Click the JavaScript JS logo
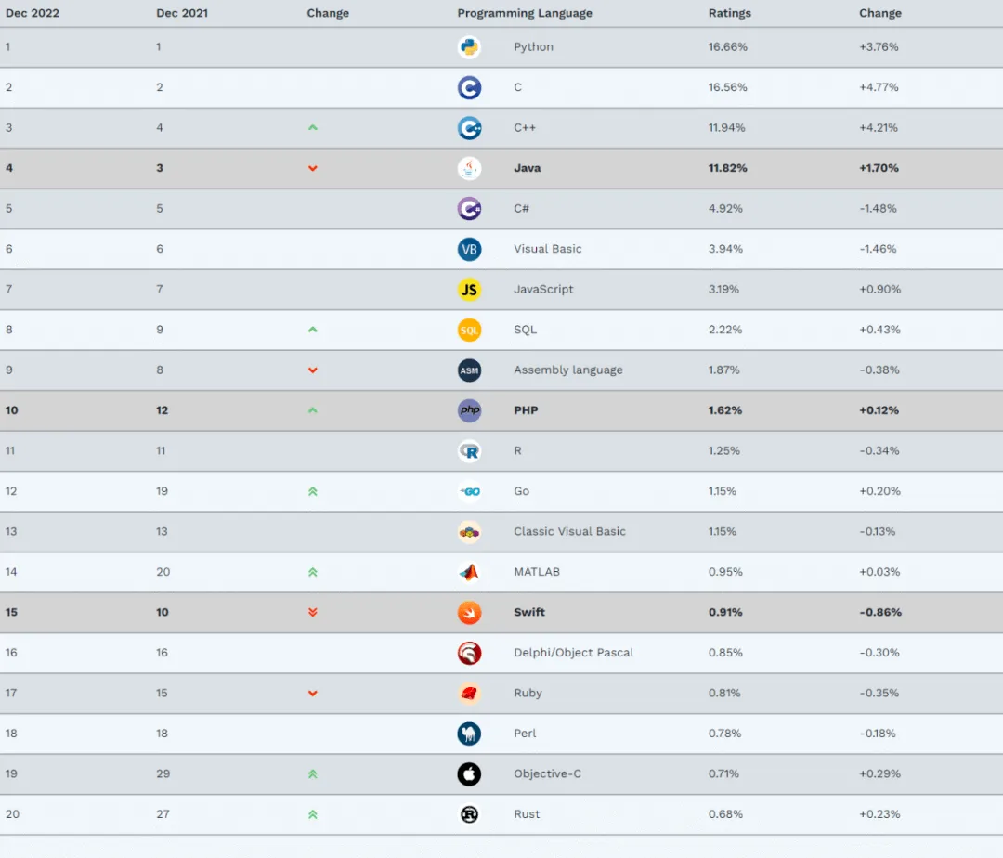The image size is (1003, 858). tap(469, 290)
